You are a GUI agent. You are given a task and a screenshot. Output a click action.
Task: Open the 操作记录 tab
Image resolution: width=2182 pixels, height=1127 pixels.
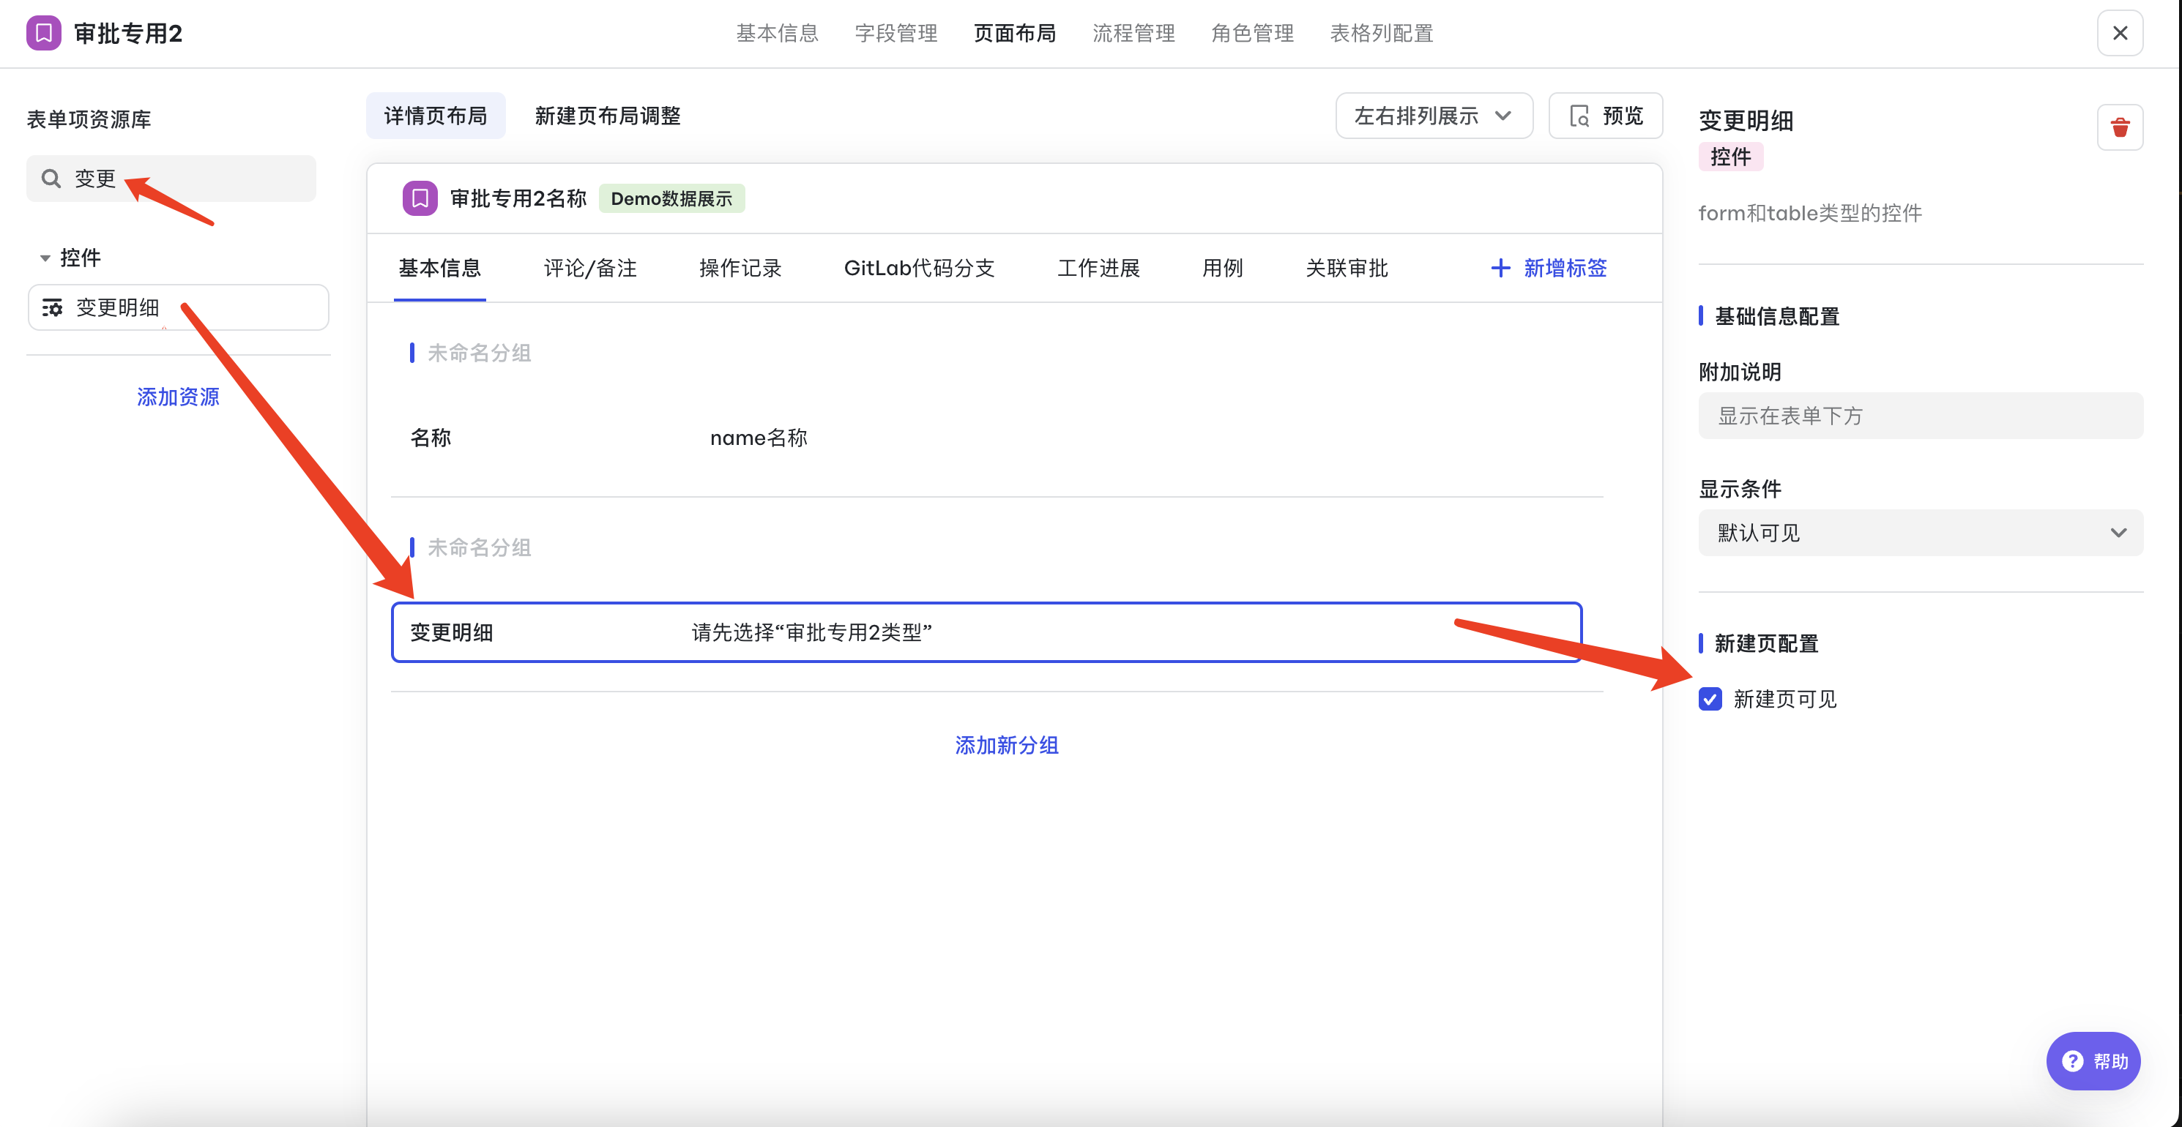[740, 269]
